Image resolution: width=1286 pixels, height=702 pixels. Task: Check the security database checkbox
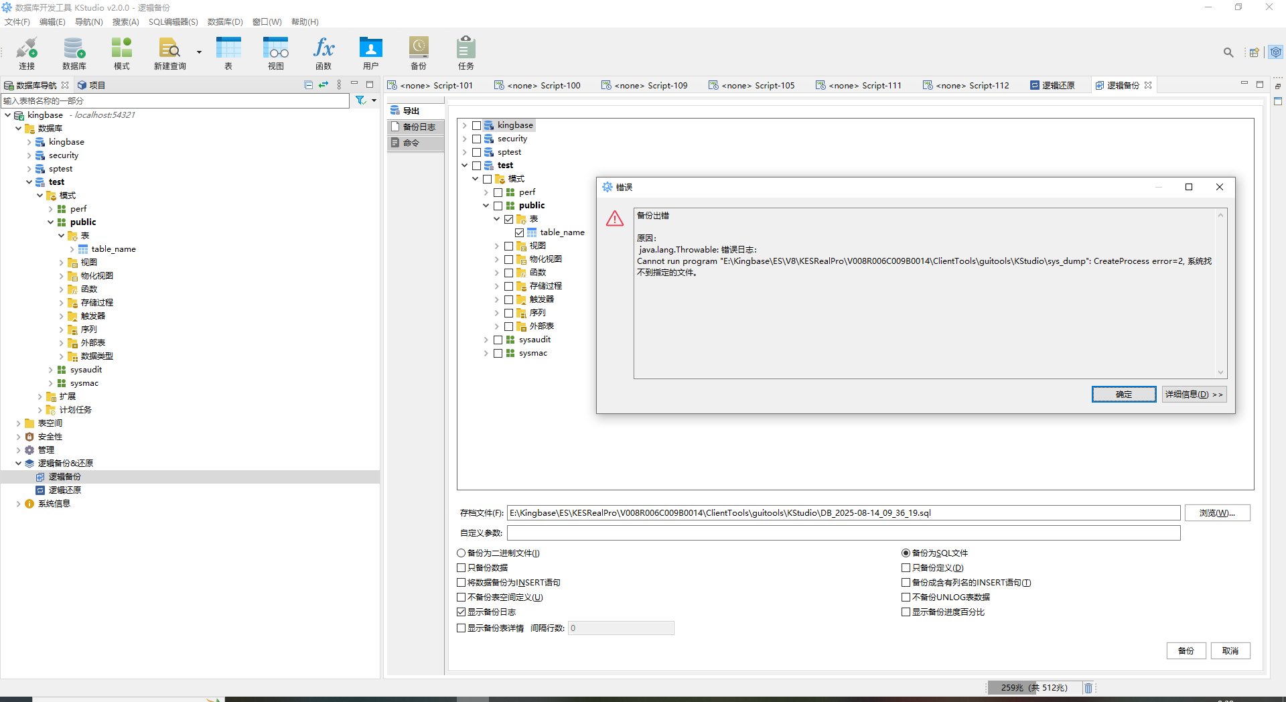click(476, 139)
